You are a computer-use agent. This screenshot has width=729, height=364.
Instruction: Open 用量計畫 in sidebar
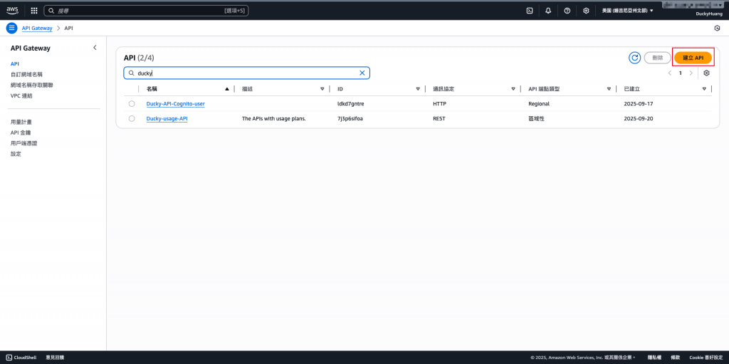[x=21, y=122]
